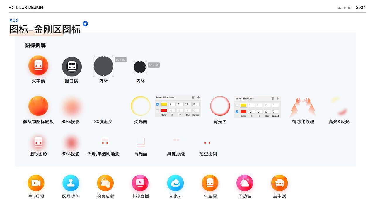375x211 pixels.
Task: Click trash icon in 背光面 Inner Shadows panel
Action: tap(272, 98)
